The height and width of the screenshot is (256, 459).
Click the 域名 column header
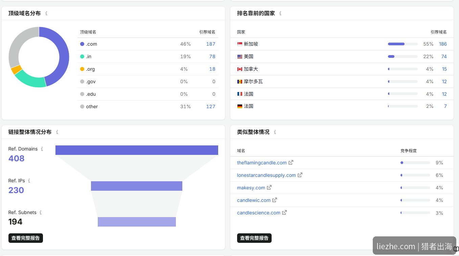tap(241, 151)
